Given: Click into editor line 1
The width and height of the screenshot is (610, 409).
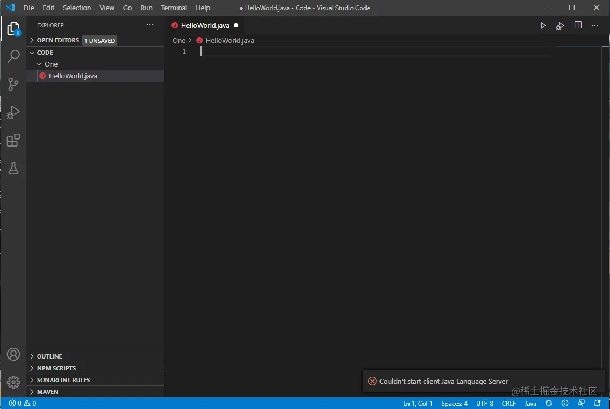Looking at the screenshot, I should coord(376,52).
